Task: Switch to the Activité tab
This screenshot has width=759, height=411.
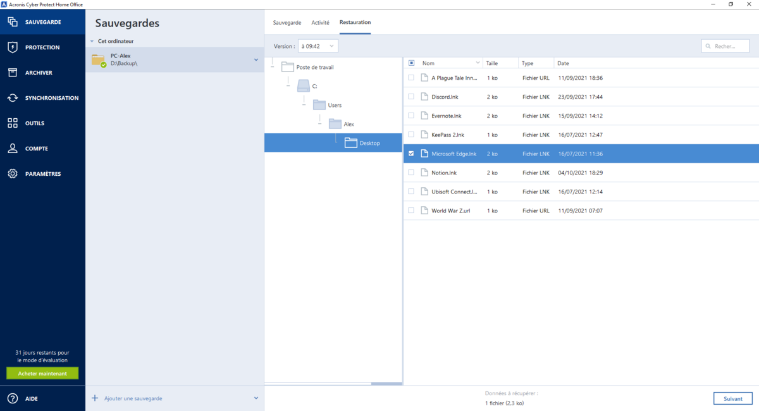Action: tap(320, 22)
